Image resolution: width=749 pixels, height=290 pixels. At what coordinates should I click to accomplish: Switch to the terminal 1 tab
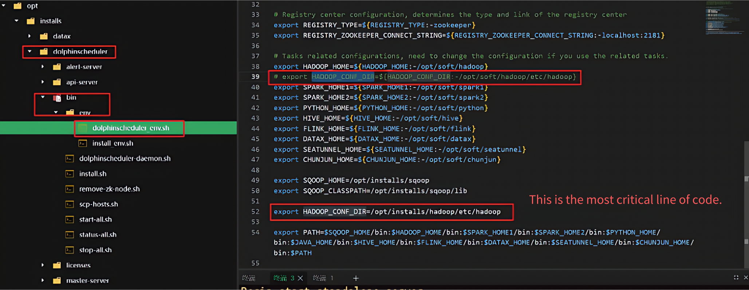pyautogui.click(x=323, y=278)
